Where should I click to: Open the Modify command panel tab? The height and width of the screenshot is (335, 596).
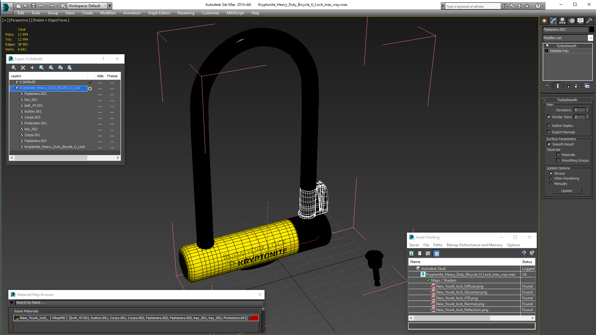coord(553,21)
